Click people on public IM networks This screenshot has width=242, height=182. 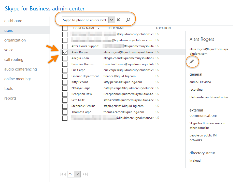coord(203,138)
